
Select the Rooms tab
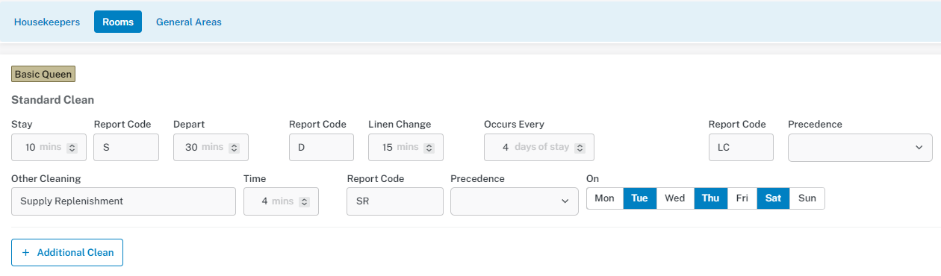click(x=118, y=22)
